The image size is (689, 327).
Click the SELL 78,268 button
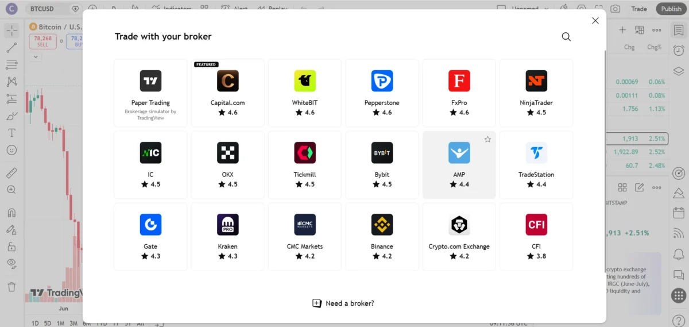[43, 41]
